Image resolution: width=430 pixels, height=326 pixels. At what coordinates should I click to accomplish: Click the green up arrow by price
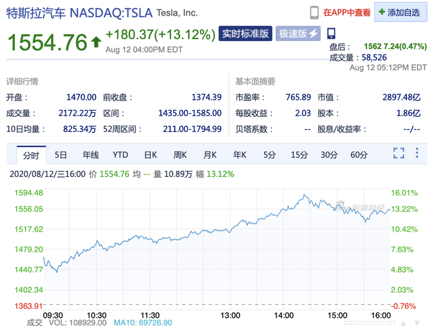[x=96, y=42]
